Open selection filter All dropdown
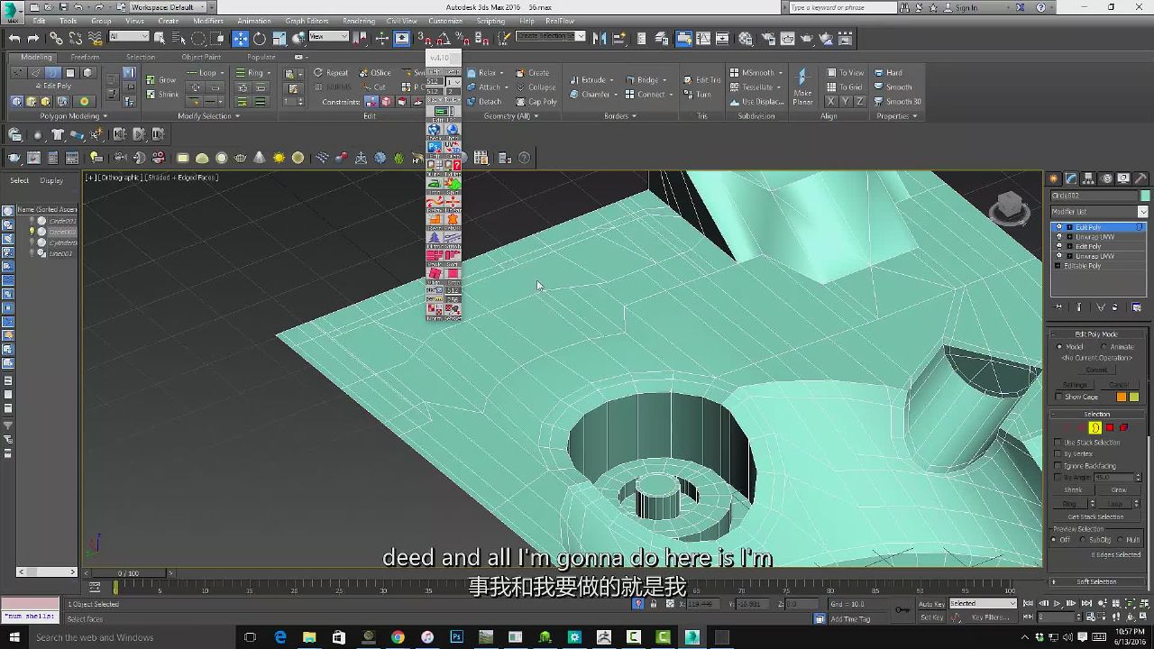Image resolution: width=1154 pixels, height=649 pixels. 129,37
